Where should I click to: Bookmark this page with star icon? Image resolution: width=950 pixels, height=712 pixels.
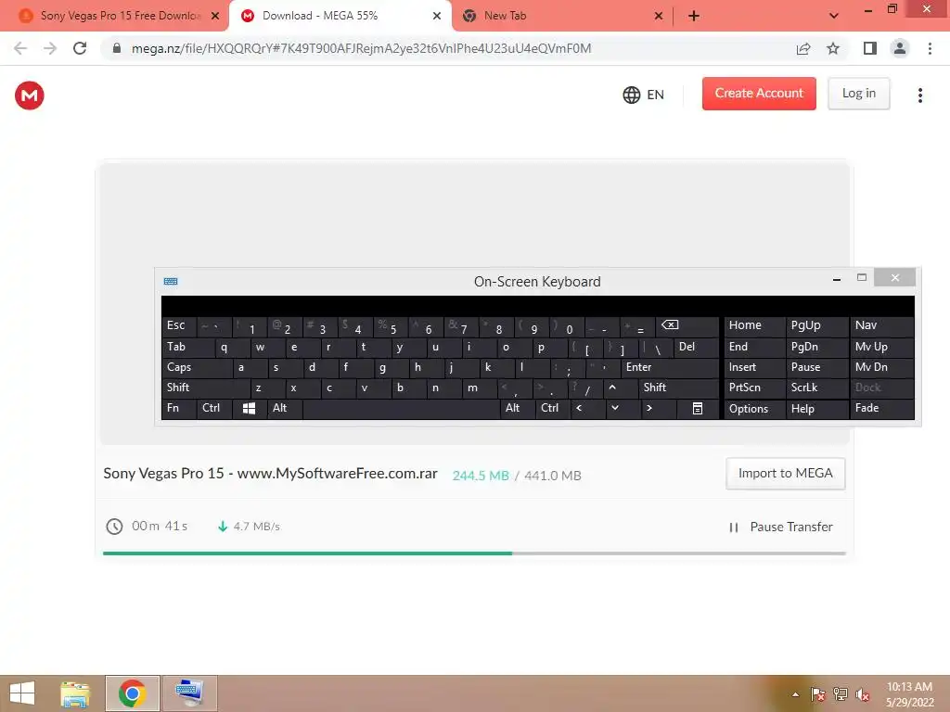tap(833, 48)
